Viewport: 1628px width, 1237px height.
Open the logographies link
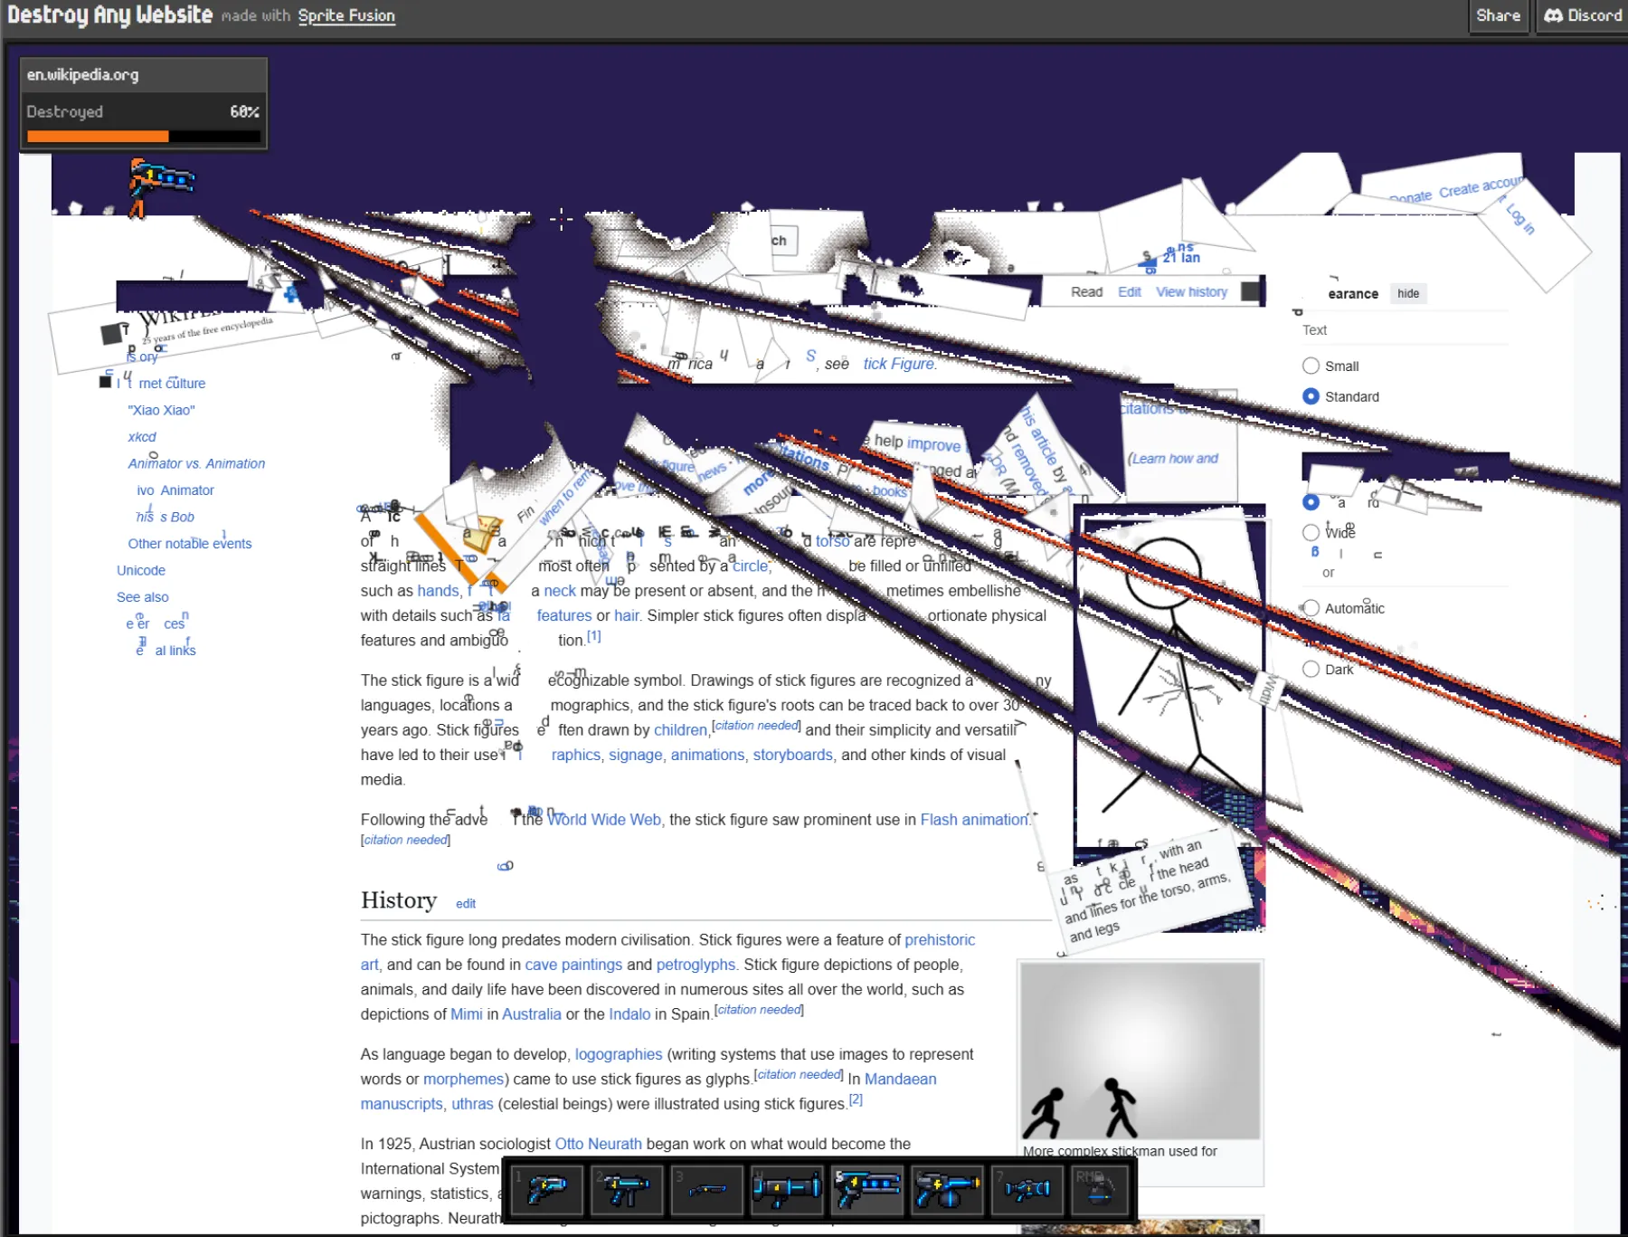click(x=619, y=1054)
